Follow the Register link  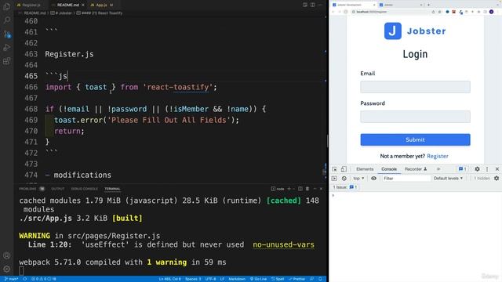(x=438, y=156)
